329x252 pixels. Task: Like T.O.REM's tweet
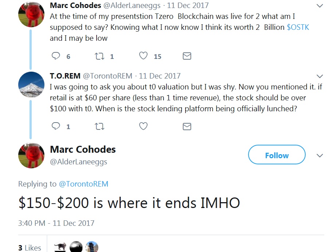click(144, 126)
